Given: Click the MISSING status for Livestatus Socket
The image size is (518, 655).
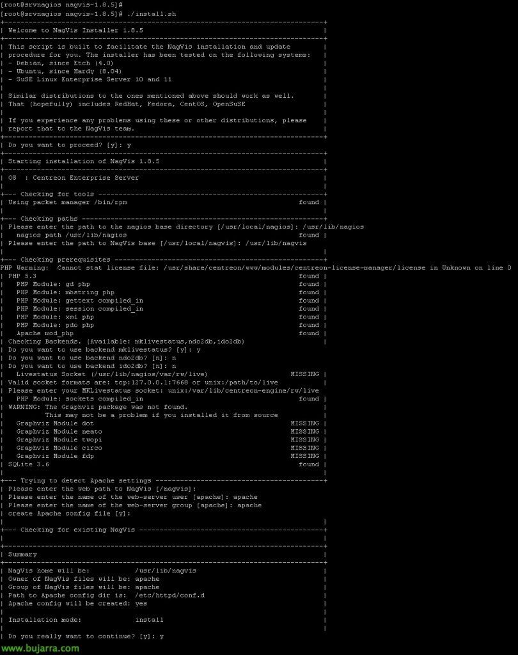Looking at the screenshot, I should tap(304, 374).
